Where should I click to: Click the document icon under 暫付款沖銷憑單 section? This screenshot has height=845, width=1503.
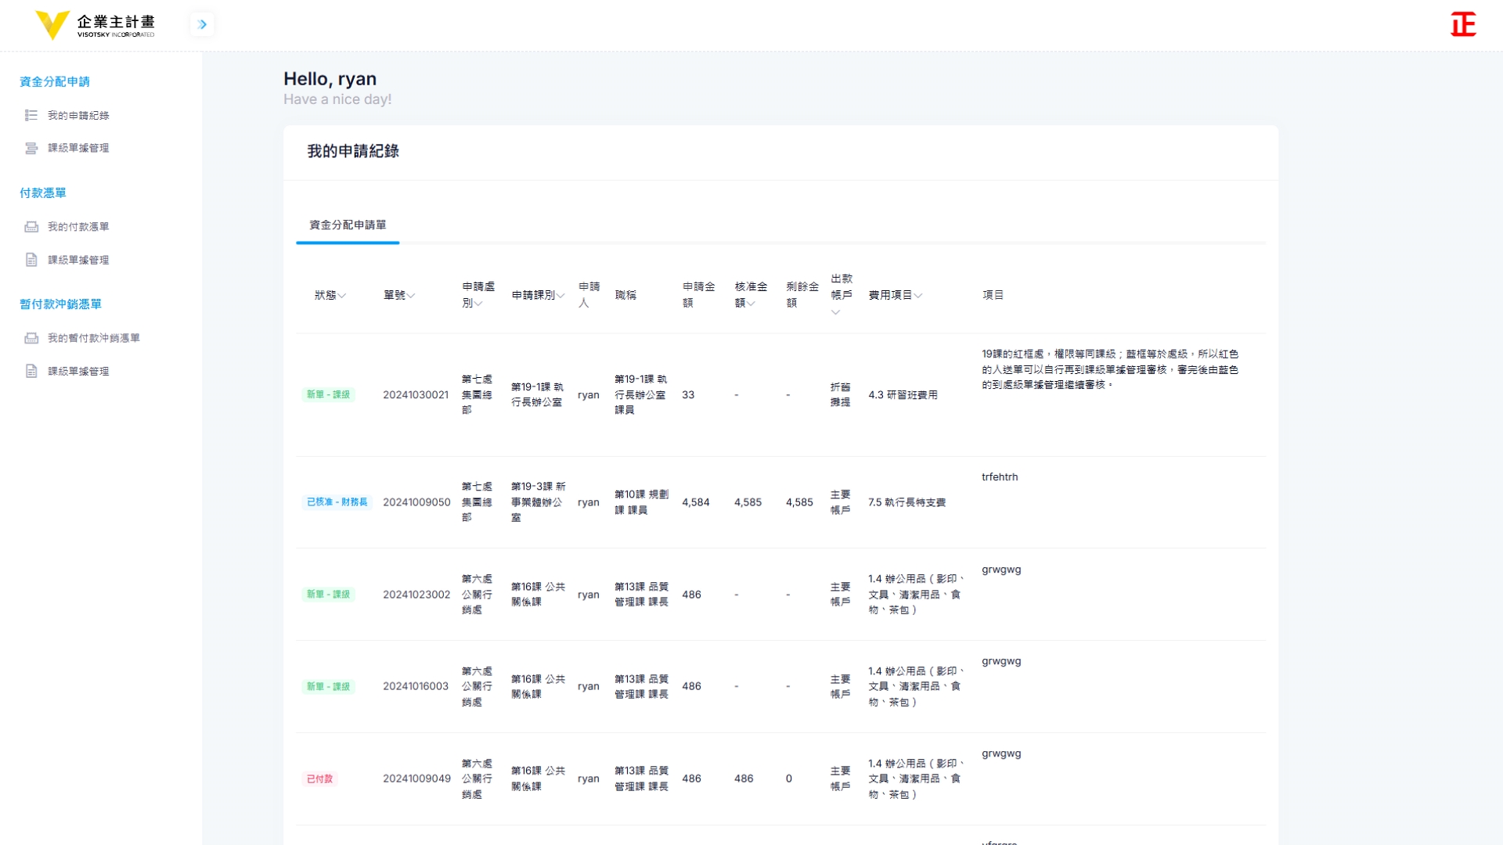point(31,372)
